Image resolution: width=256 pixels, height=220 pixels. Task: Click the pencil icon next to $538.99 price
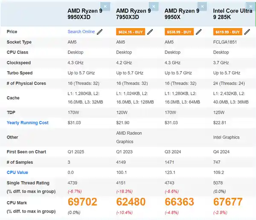(198, 32)
